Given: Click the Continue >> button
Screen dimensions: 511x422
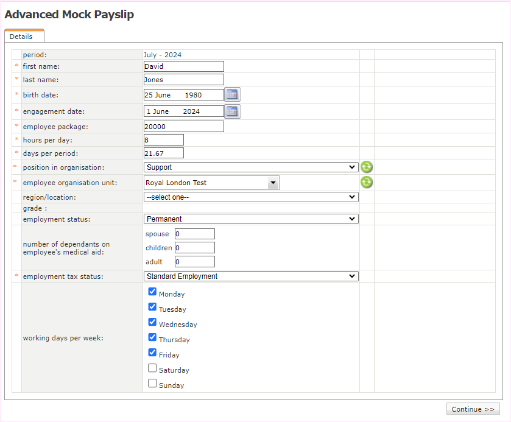Looking at the screenshot, I should pos(473,409).
